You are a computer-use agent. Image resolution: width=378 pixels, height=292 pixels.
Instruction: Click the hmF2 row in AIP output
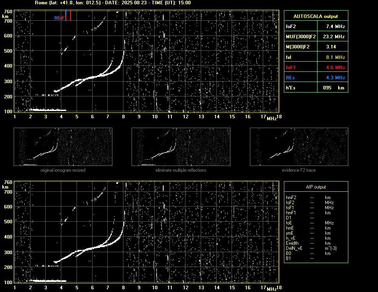point(316,198)
